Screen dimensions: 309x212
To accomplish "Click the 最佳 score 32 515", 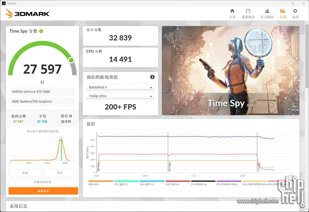I will click(66, 122).
